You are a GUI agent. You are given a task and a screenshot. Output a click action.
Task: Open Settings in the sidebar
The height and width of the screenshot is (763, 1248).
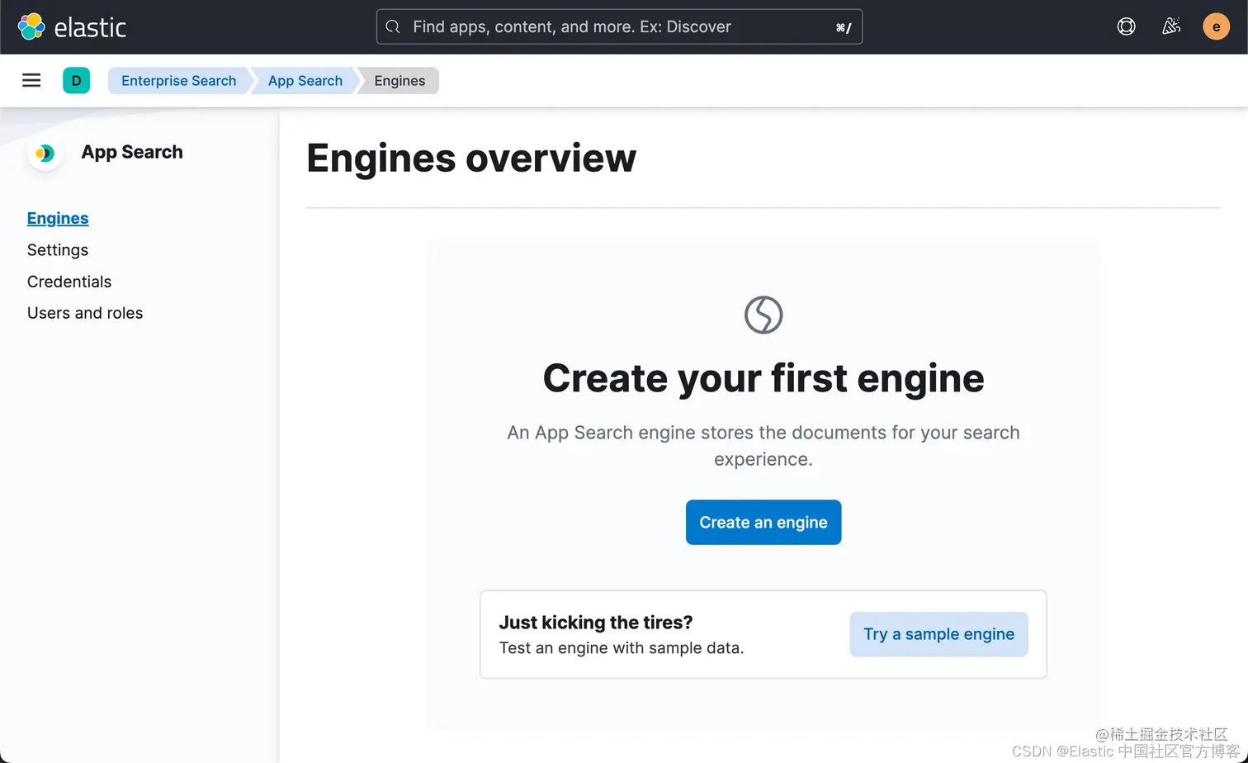pos(58,249)
